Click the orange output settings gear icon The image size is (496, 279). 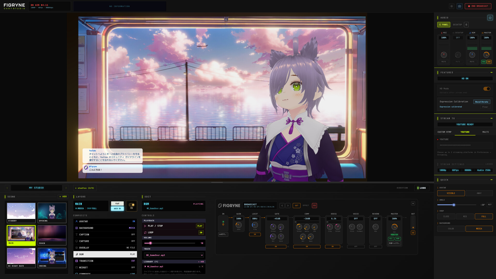point(413,233)
